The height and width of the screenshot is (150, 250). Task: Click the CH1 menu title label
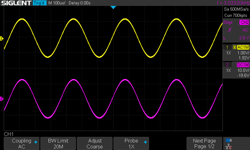click(x=9, y=134)
